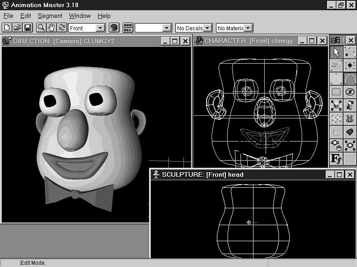Open a file with the folder icon
Viewport: 357px width, 267px height.
pyautogui.click(x=17, y=28)
